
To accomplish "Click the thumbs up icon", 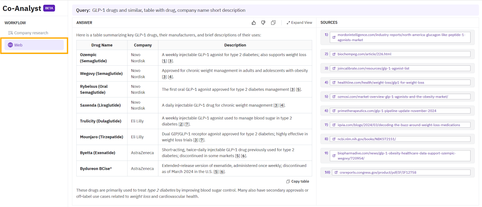I will coord(254,23).
